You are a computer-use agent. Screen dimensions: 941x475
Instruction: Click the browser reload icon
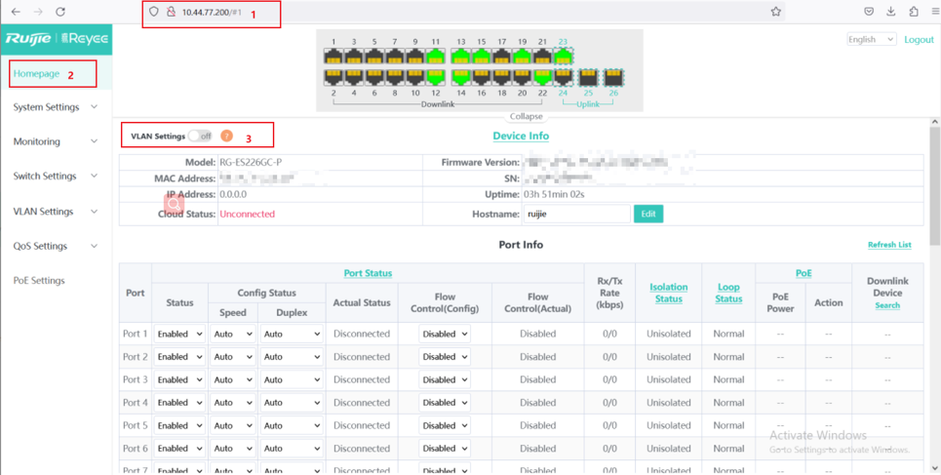pos(60,12)
